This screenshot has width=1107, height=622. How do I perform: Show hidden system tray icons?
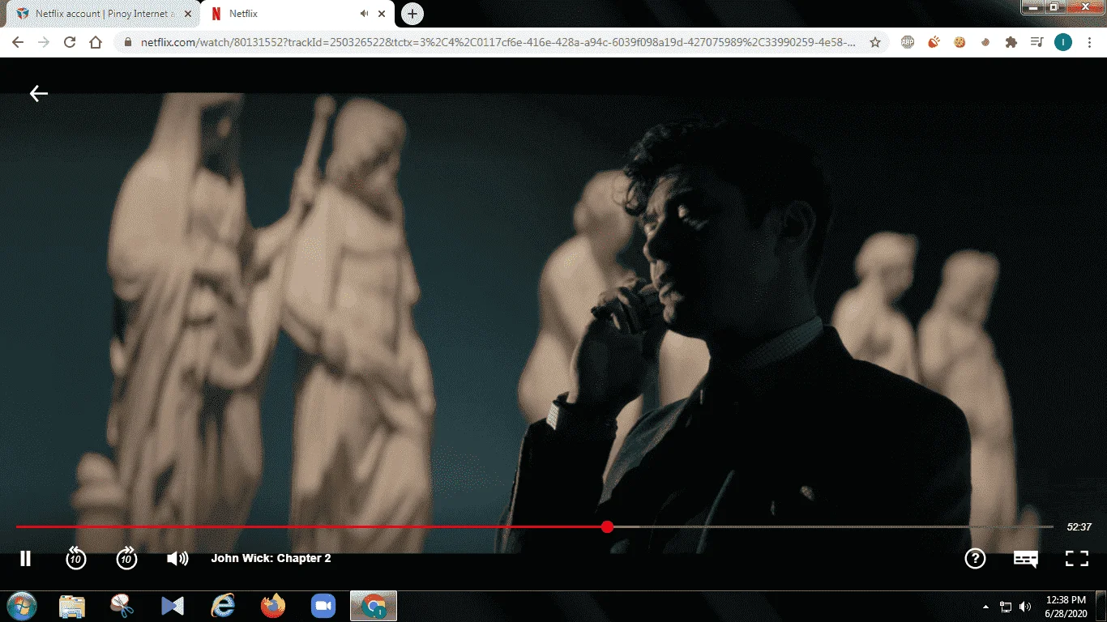(x=986, y=607)
